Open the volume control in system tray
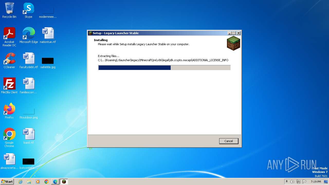The width and height of the screenshot is (329, 185). tap(292, 182)
